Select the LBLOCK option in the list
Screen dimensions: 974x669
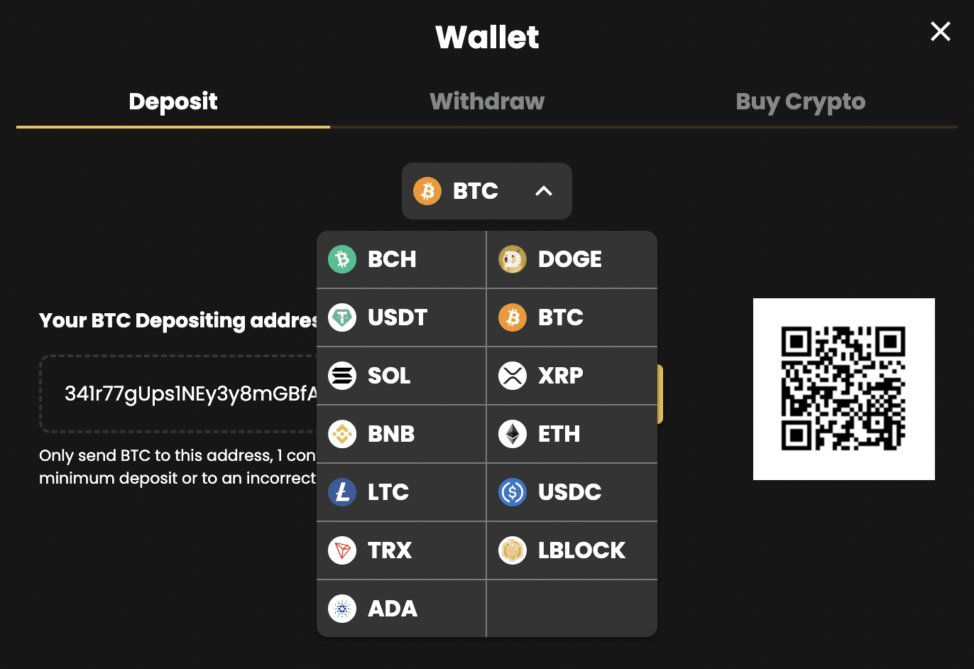click(x=571, y=550)
